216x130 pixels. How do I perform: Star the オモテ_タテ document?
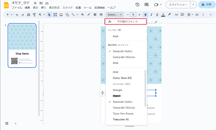(x=35, y=3)
